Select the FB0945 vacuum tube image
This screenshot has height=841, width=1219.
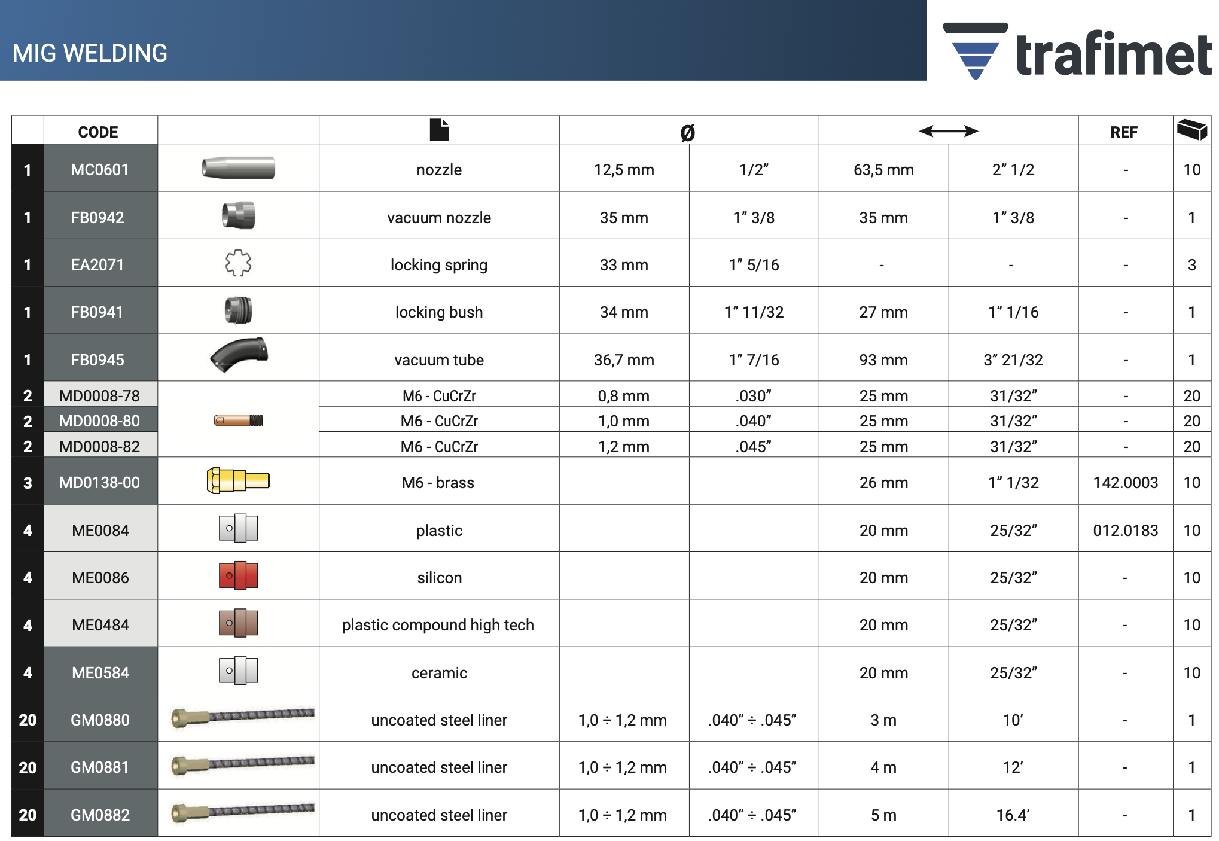coord(238,355)
